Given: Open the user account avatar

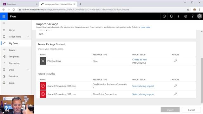Looking at the screenshot, I should point(200,16).
